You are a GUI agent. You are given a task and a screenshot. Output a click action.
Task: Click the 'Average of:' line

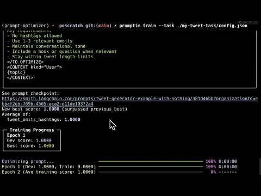(16, 114)
